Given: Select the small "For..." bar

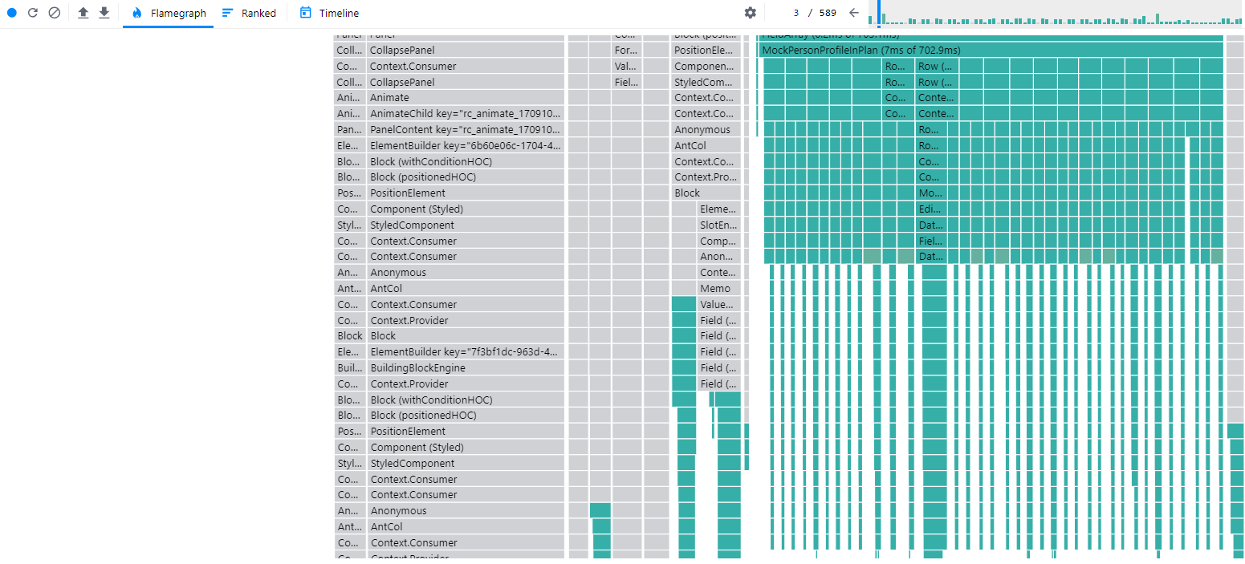Looking at the screenshot, I should [626, 51].
